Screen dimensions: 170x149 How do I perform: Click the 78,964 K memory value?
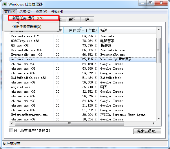point(89,41)
